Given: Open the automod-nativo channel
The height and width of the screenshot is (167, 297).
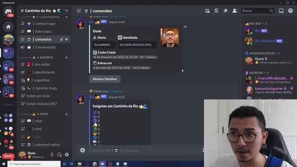Looking at the screenshot, I should pos(45,145).
